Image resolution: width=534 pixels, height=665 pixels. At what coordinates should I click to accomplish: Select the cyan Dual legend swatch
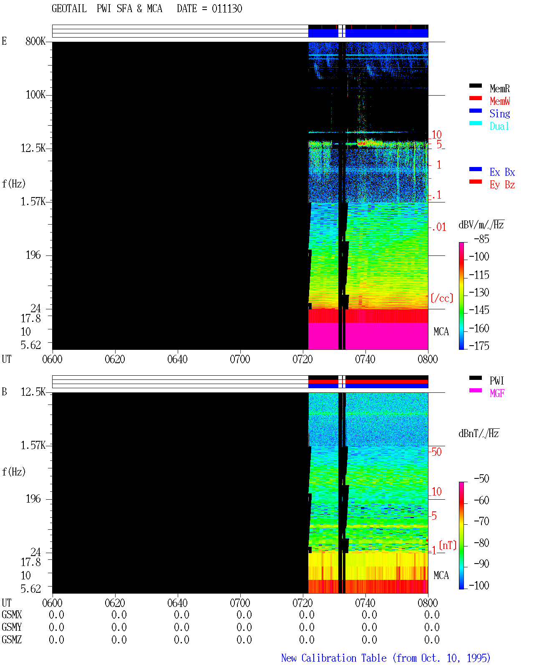click(x=476, y=123)
